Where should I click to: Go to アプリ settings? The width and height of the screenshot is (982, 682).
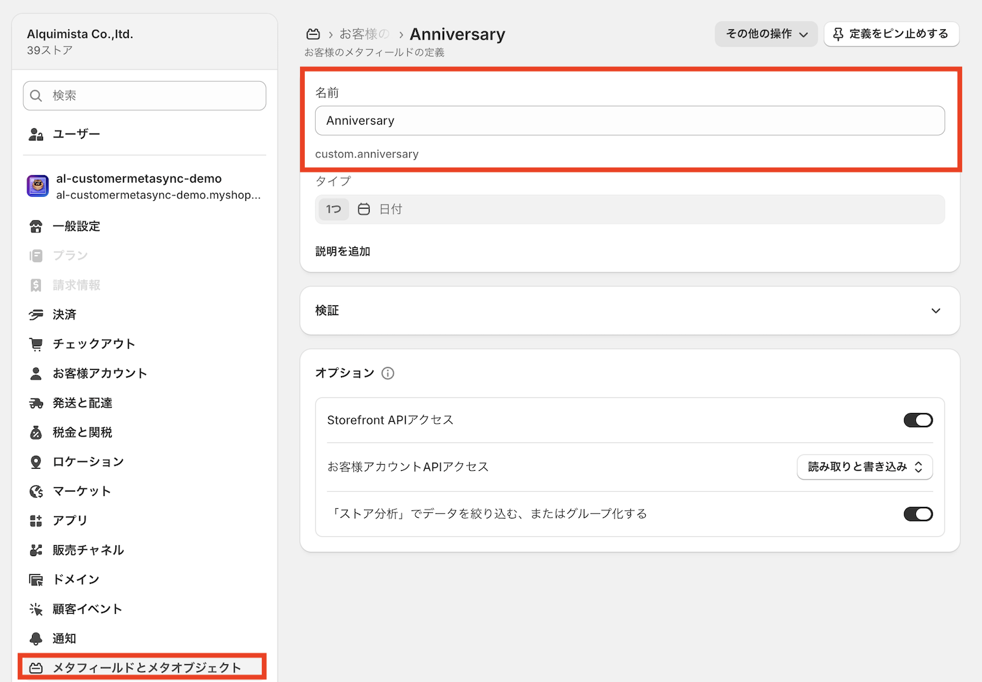point(145,521)
